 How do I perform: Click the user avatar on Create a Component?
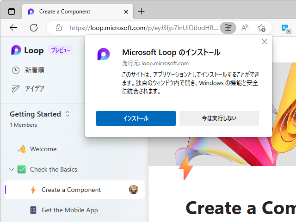[x=134, y=190]
